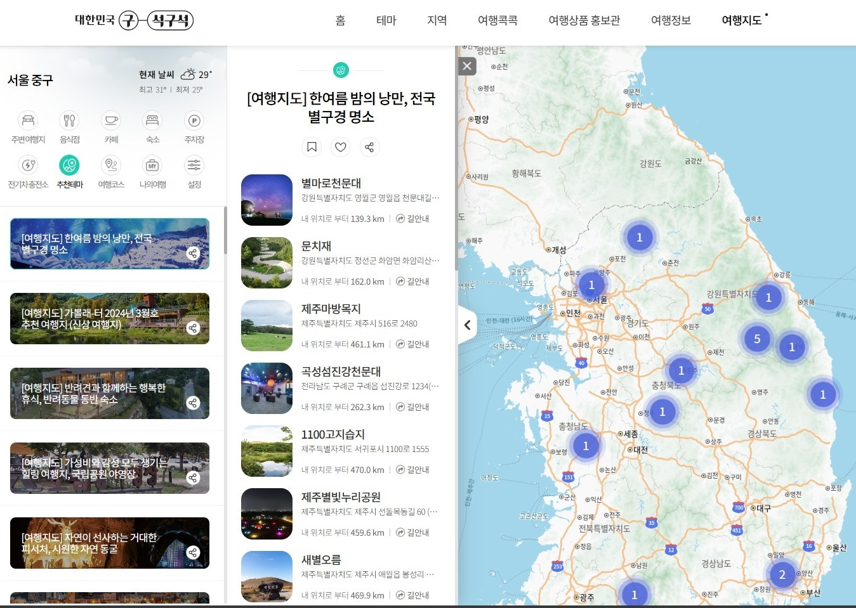Open the 나의여행 my trip icon

click(152, 165)
